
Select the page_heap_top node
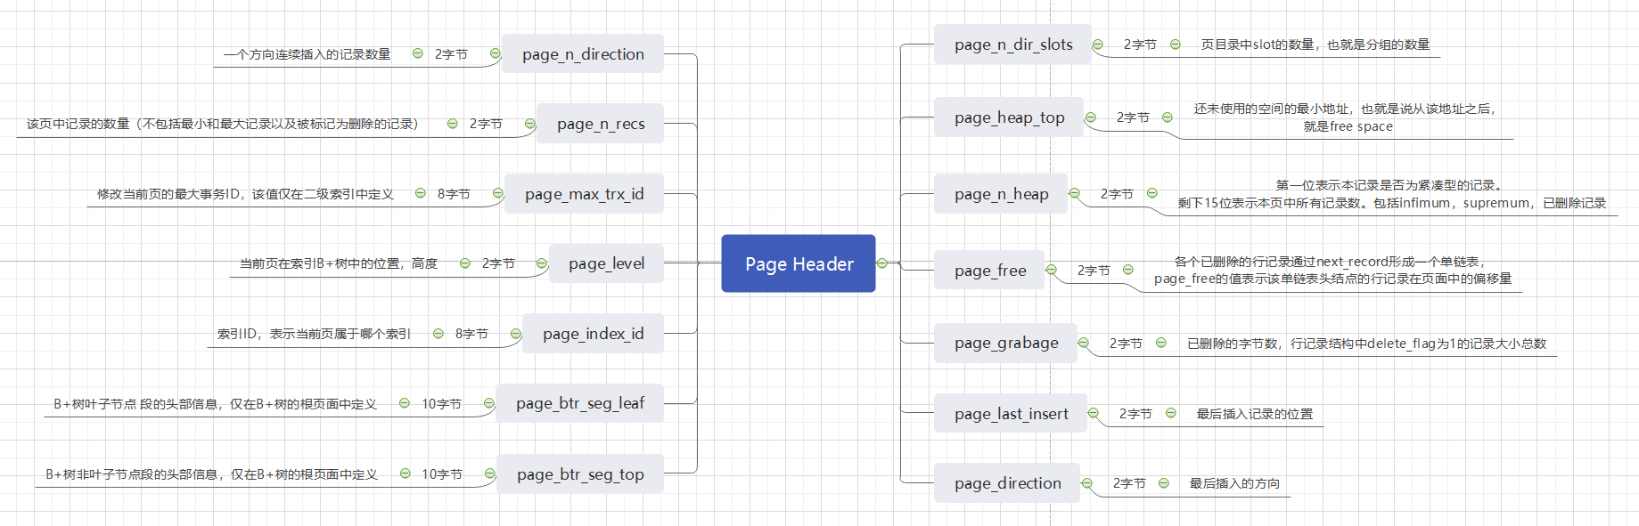pos(1009,117)
